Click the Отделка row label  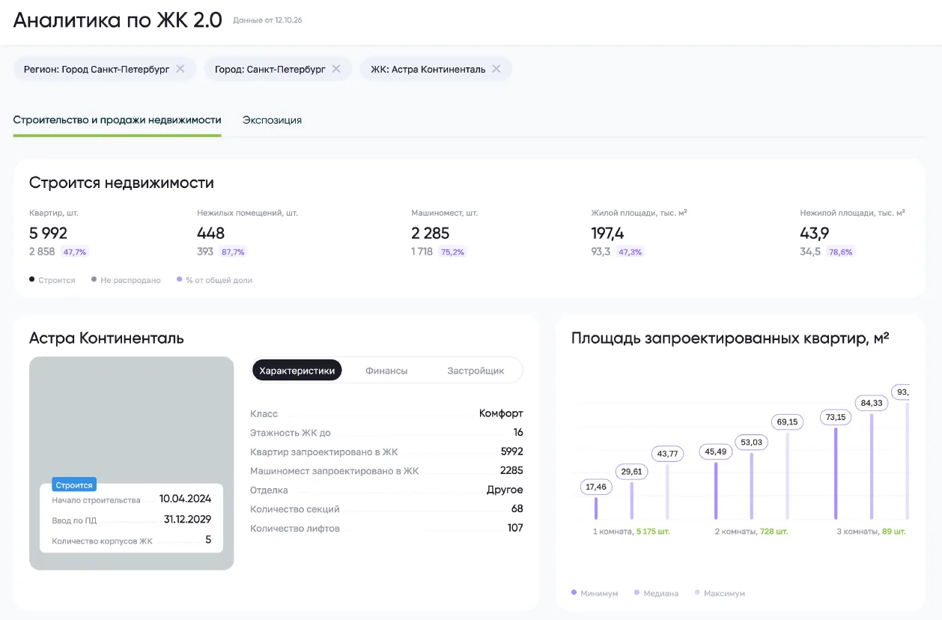pyautogui.click(x=269, y=490)
